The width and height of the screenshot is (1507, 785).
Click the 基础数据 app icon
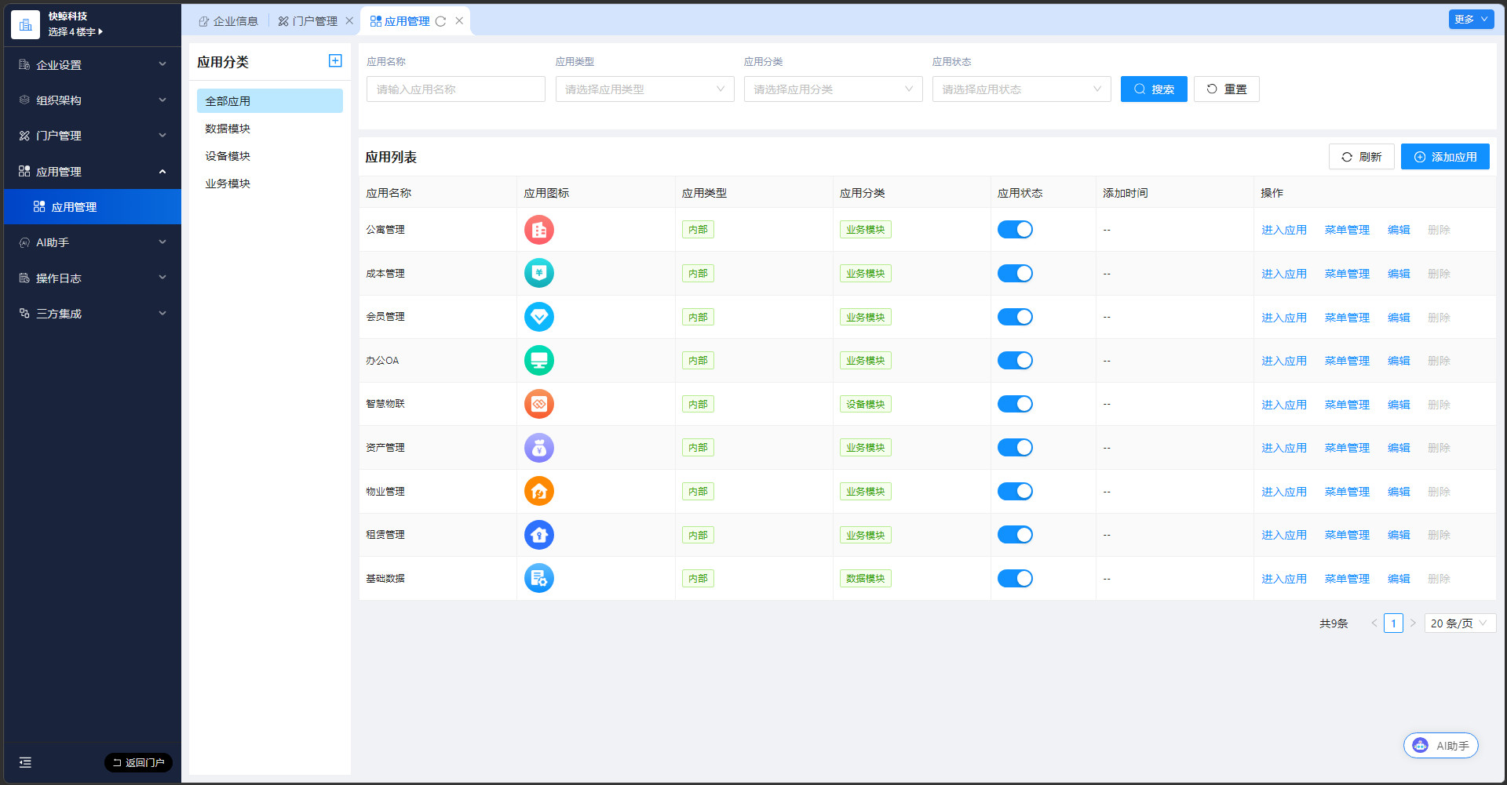(x=538, y=579)
